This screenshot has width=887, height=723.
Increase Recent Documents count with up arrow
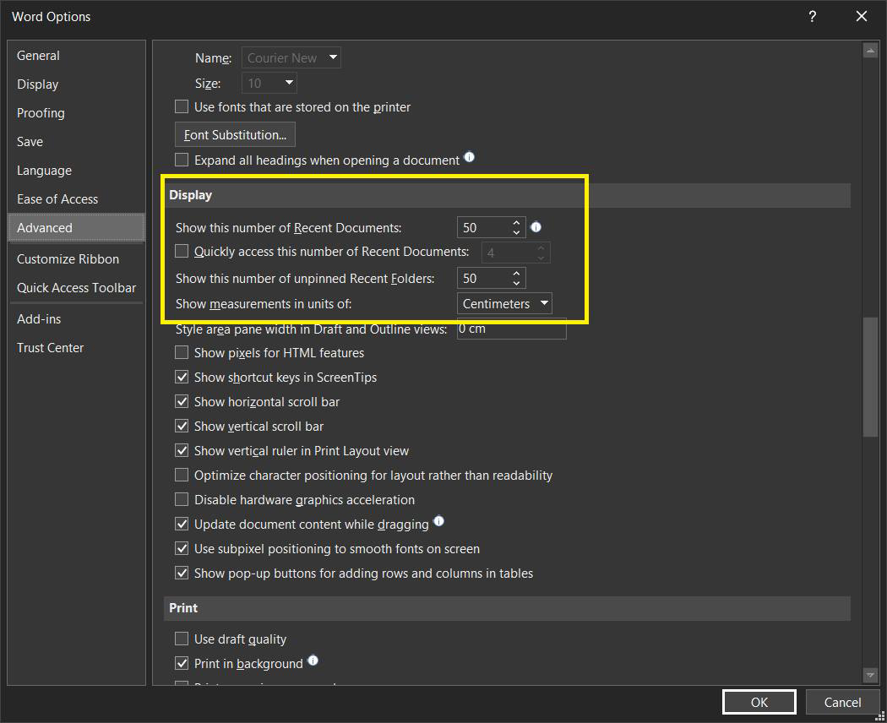(516, 223)
